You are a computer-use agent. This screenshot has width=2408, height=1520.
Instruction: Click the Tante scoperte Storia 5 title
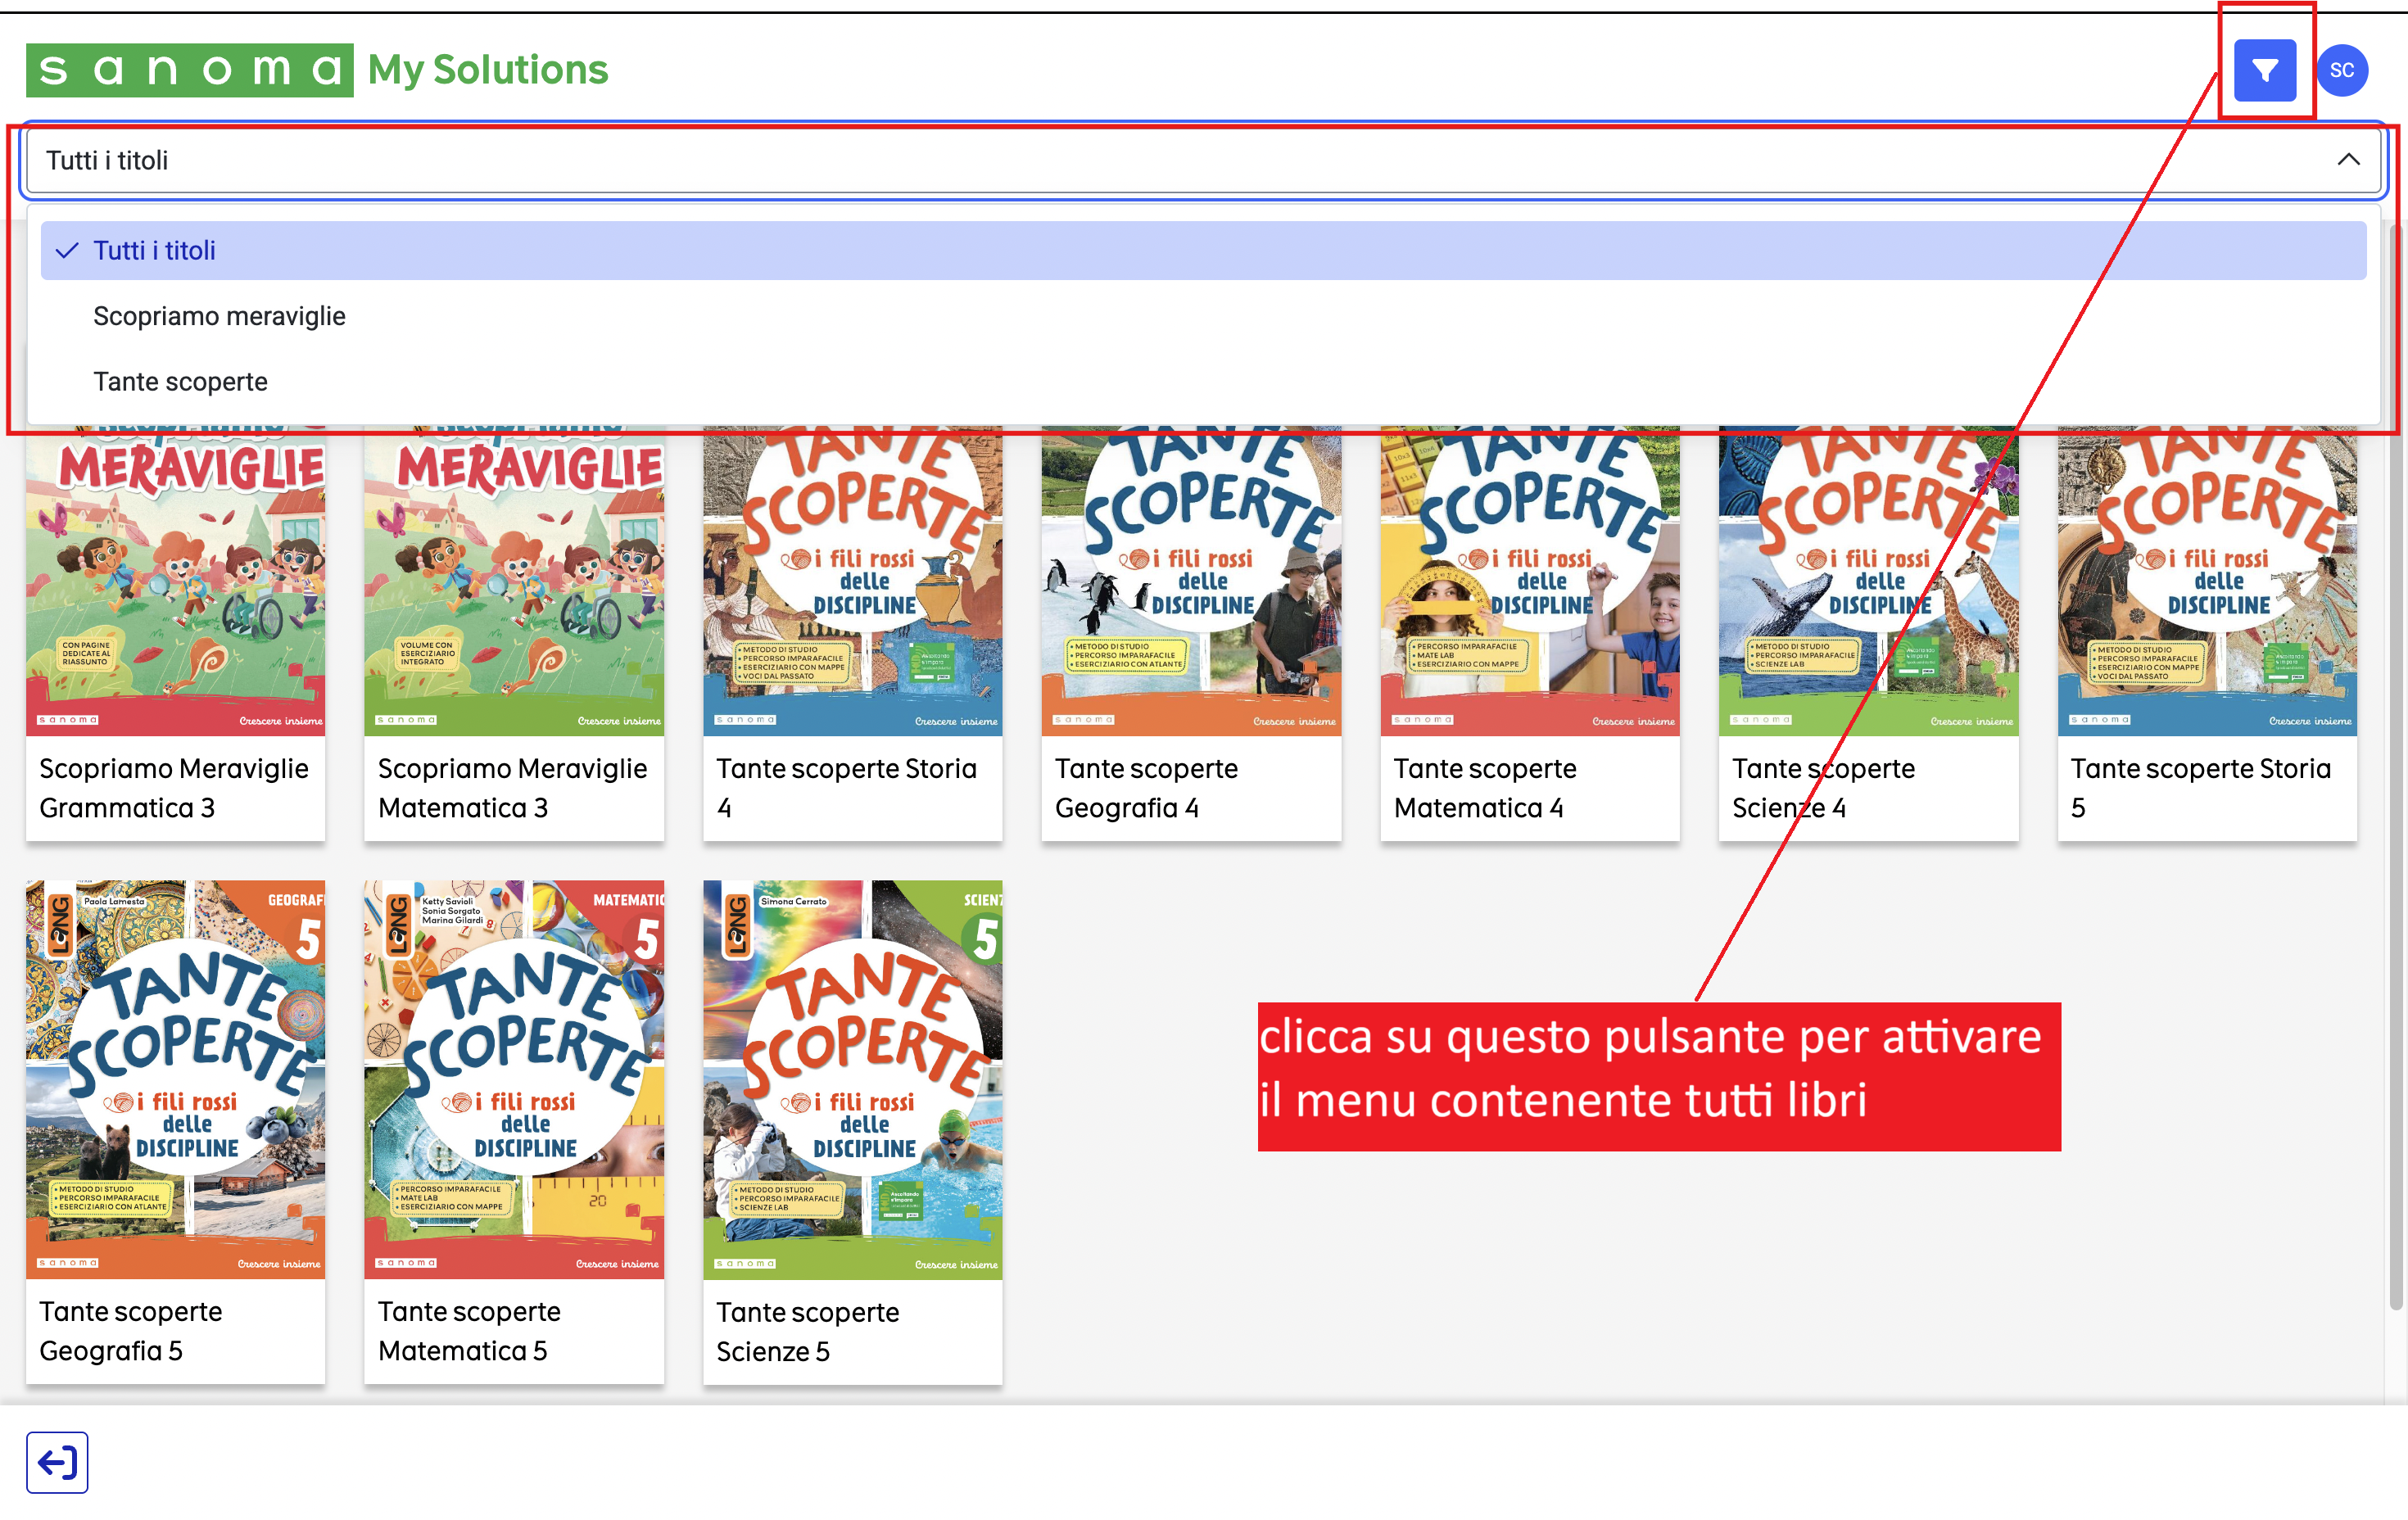coord(2200,788)
